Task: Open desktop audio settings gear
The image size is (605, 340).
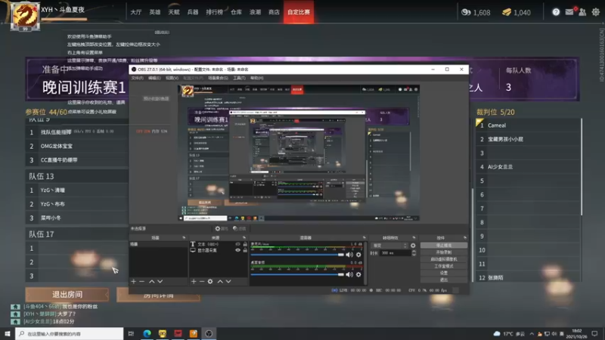Action: point(358,274)
